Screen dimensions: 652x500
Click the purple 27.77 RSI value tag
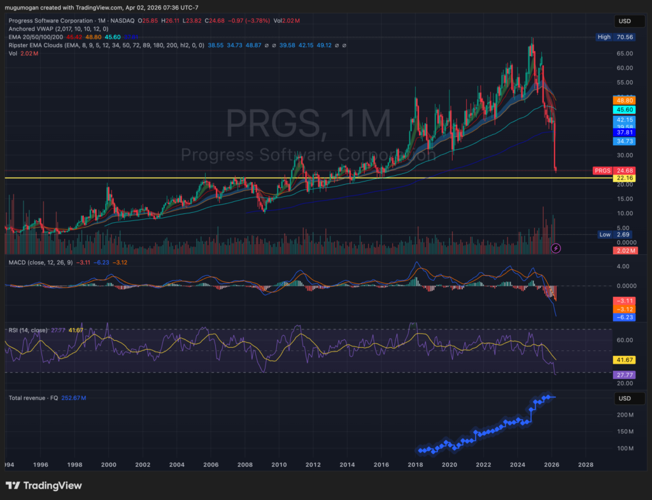(623, 375)
